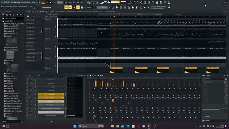Adjust the selected mixer track volume fader

113,101
